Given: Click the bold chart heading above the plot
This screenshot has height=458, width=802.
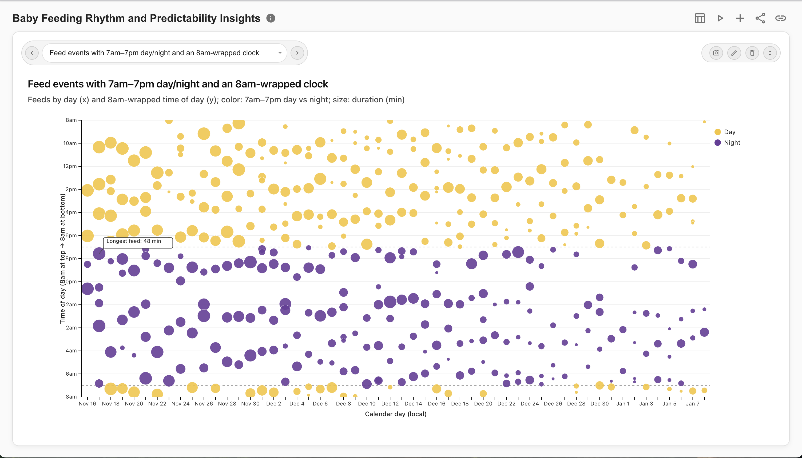Looking at the screenshot, I should click(178, 84).
